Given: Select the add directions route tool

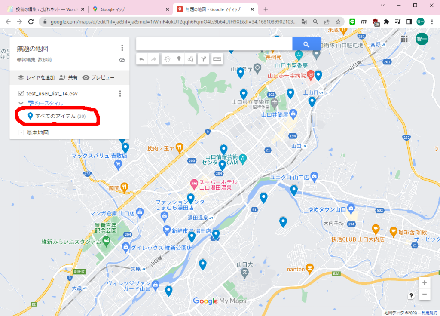Looking at the screenshot, I should pyautogui.click(x=204, y=59).
